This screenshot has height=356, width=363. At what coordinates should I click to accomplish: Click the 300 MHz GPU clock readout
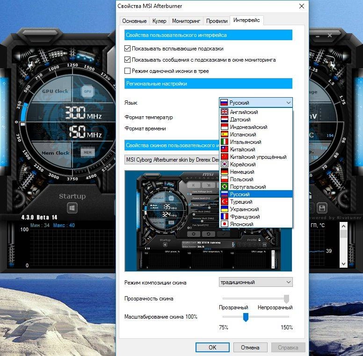coord(83,113)
